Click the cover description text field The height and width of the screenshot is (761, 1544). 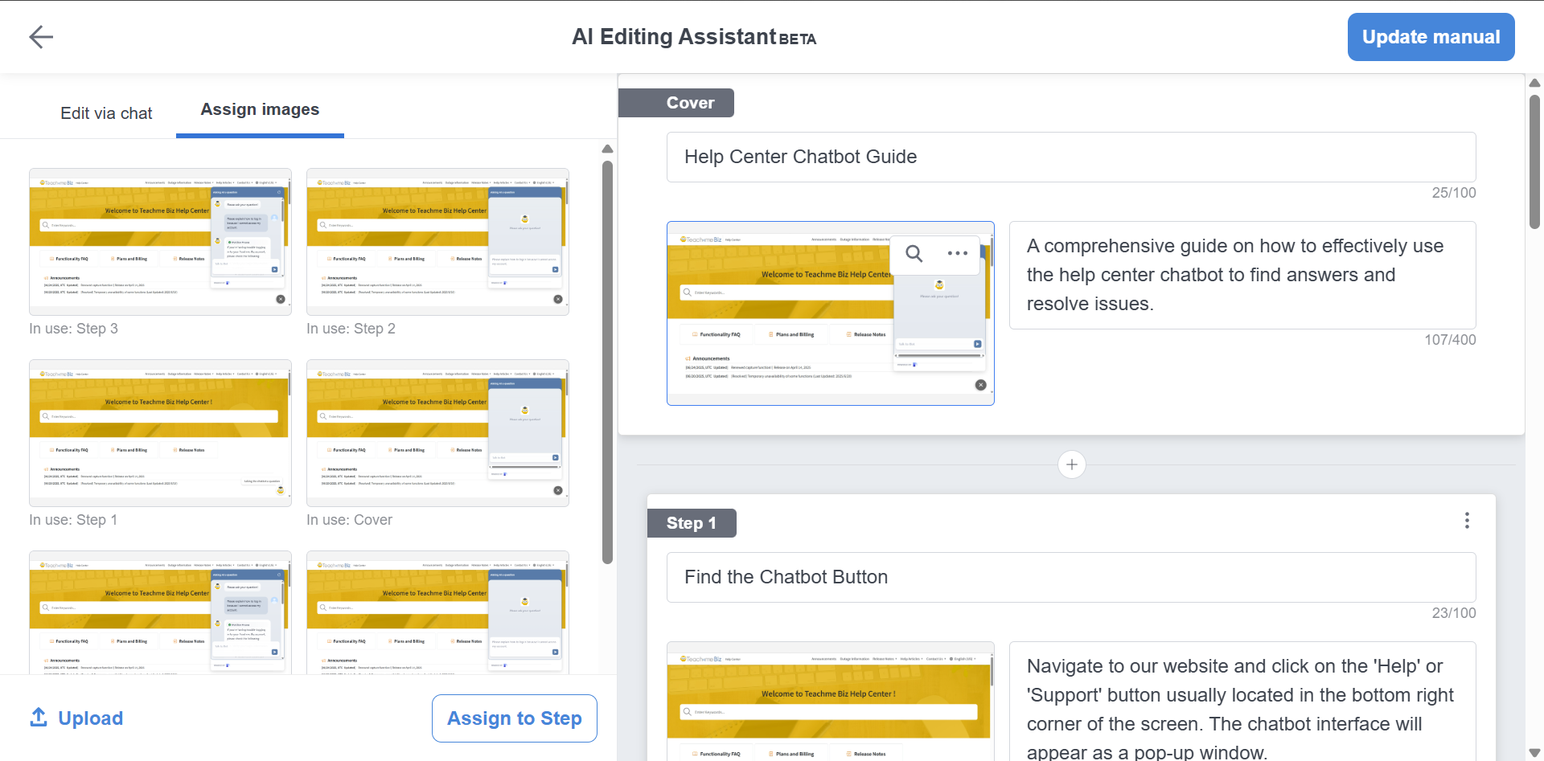[1242, 275]
